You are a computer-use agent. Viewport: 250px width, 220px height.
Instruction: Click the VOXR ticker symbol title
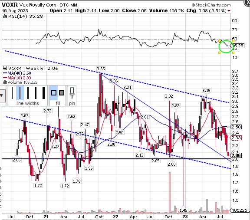click(x=10, y=5)
